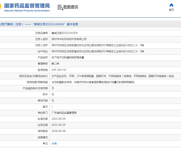Click the 审批部门 field label

click(x=43, y=113)
